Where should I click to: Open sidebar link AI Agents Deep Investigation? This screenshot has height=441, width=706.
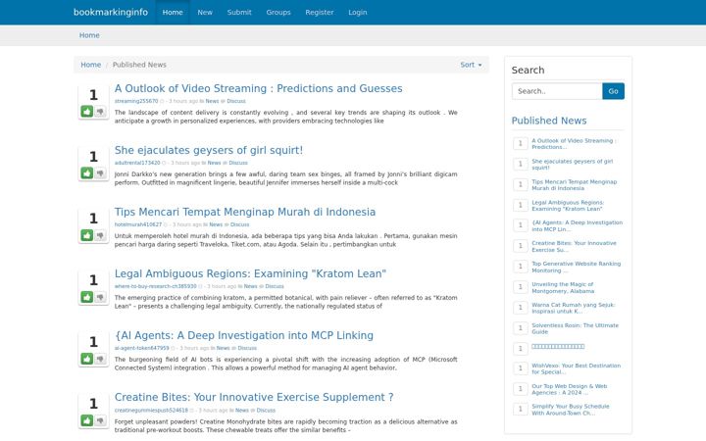click(578, 226)
